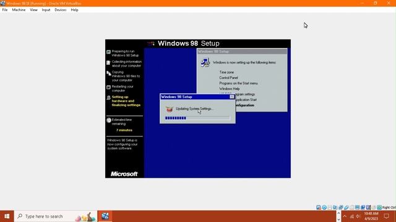Click the network tray icon

tap(352, 216)
